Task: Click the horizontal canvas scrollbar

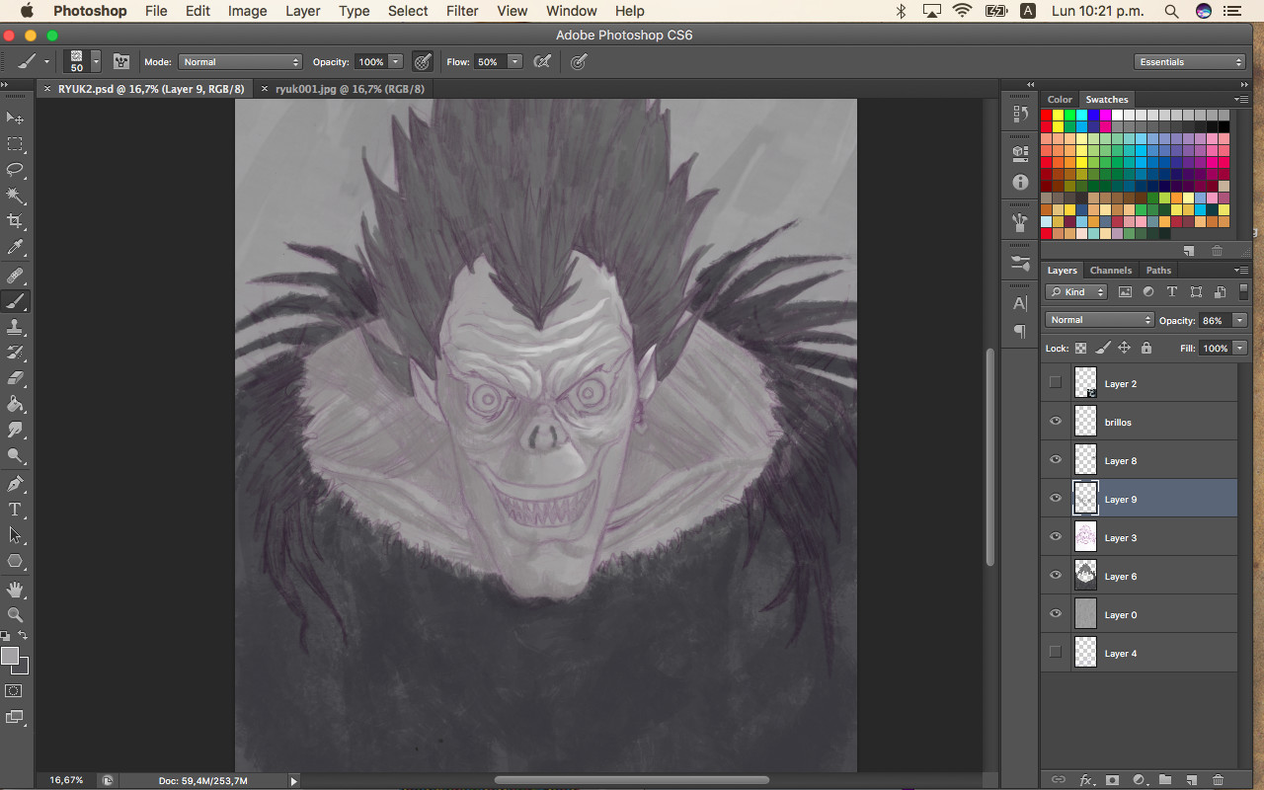Action: (632, 780)
